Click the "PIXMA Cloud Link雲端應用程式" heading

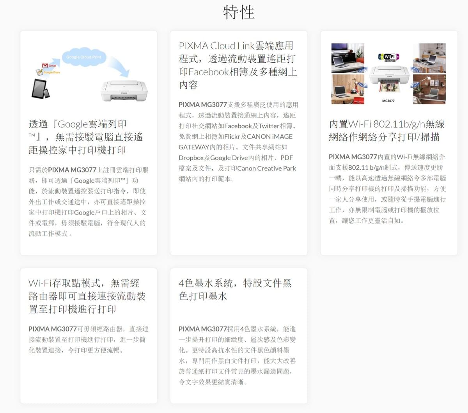click(x=238, y=65)
